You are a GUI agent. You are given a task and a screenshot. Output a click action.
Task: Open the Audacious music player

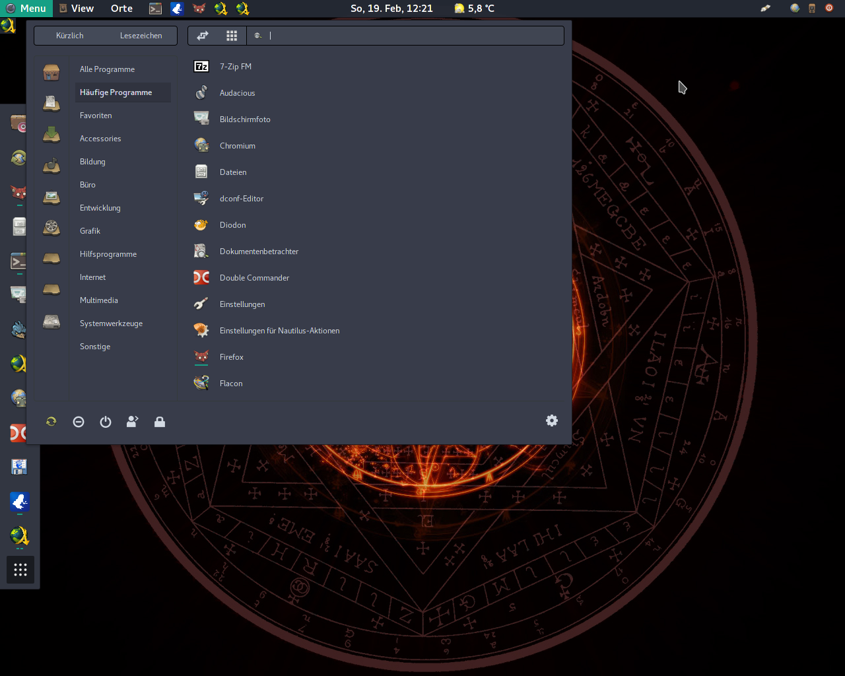click(x=237, y=93)
